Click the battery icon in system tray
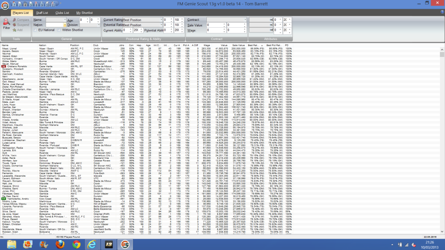The width and height of the screenshot is (445, 250). click(x=400, y=245)
